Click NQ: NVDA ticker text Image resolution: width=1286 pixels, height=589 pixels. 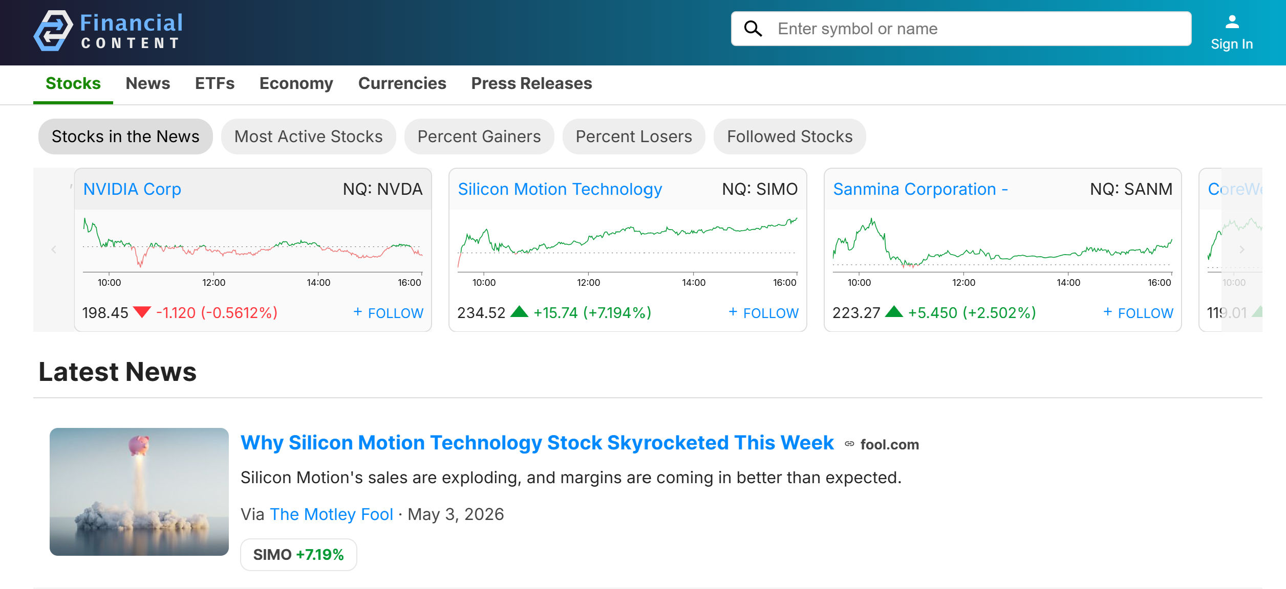click(383, 189)
